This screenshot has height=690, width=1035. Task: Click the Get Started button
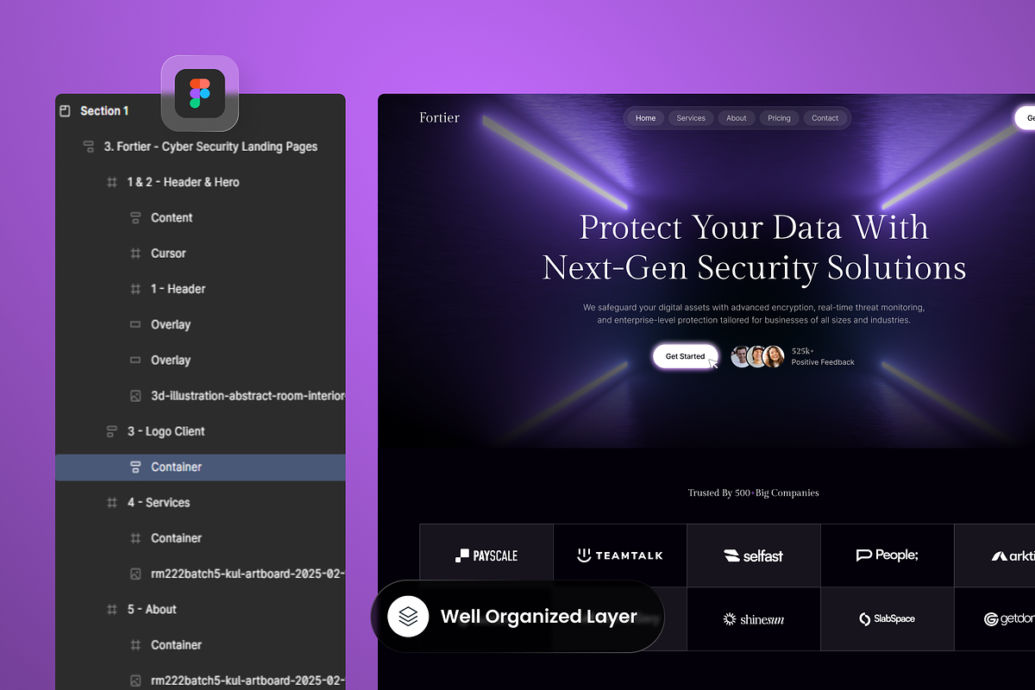coord(685,356)
